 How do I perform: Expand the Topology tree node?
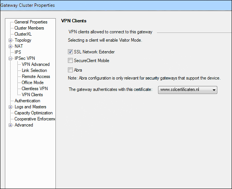(10, 40)
